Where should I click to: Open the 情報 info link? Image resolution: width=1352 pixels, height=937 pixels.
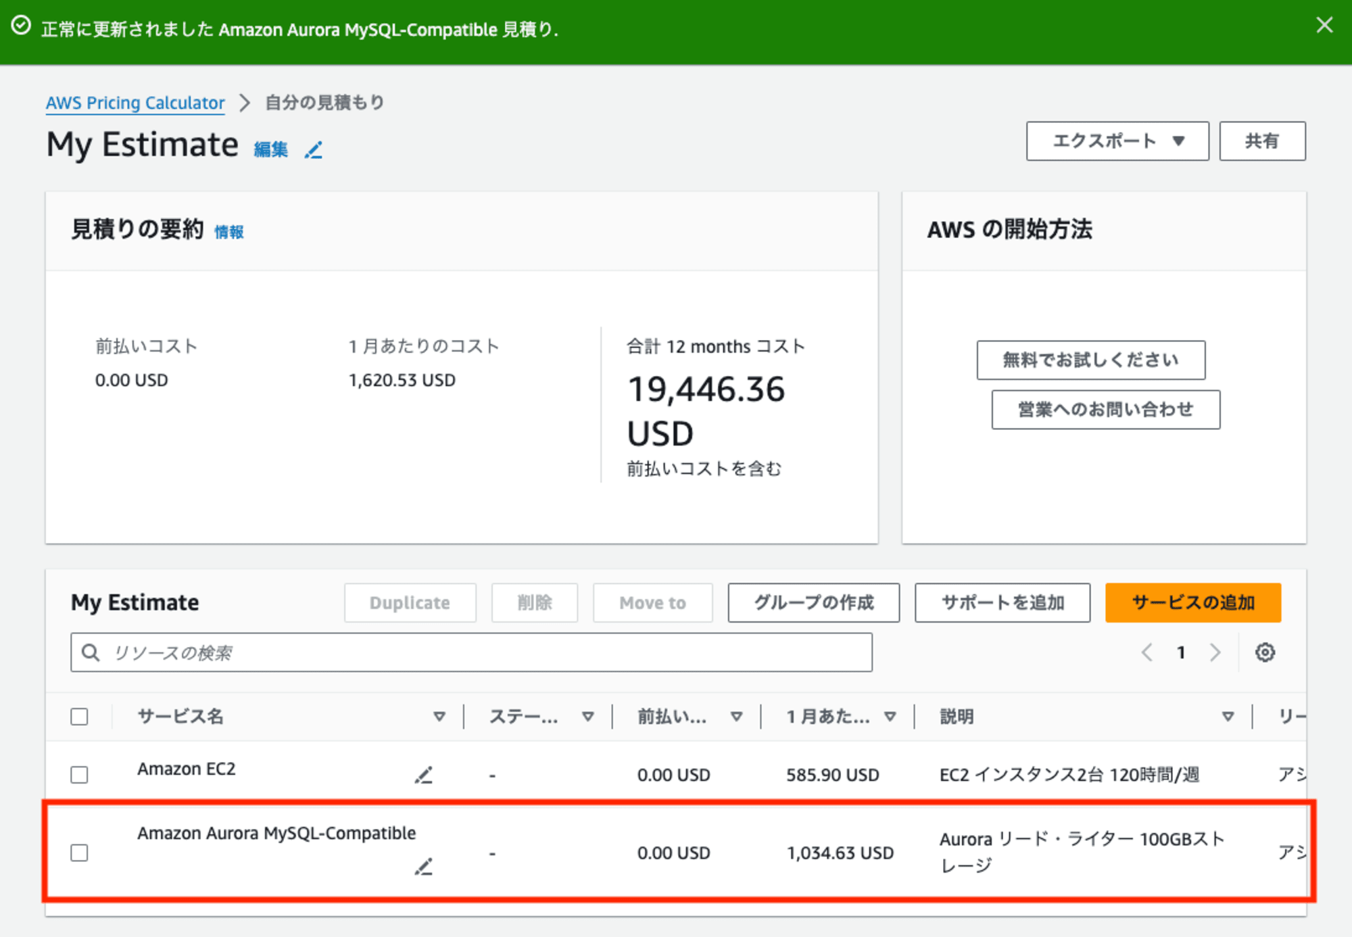[229, 232]
